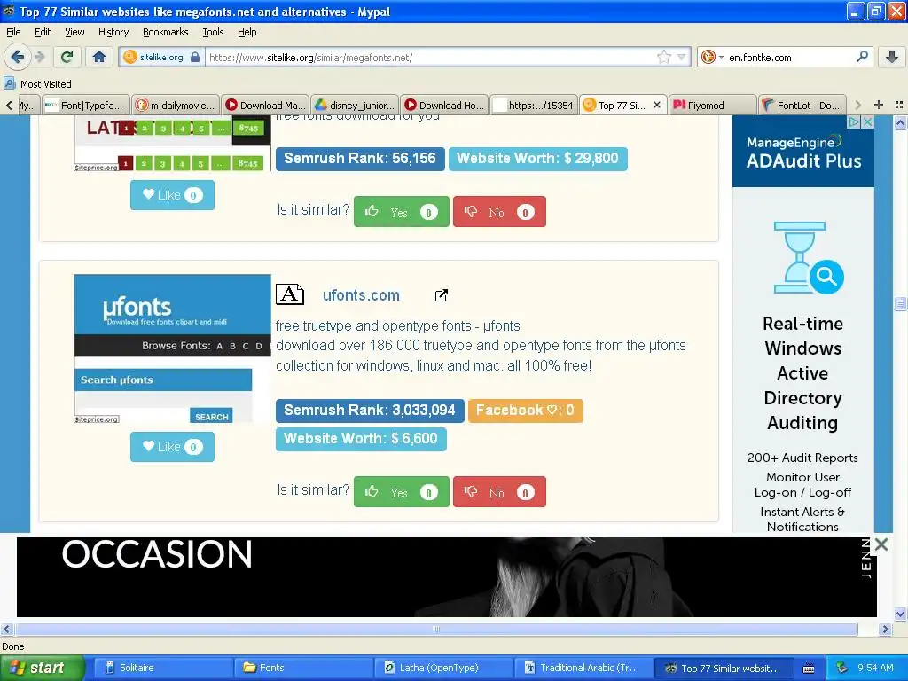
Task: Open the View menu
Action: [x=74, y=32]
